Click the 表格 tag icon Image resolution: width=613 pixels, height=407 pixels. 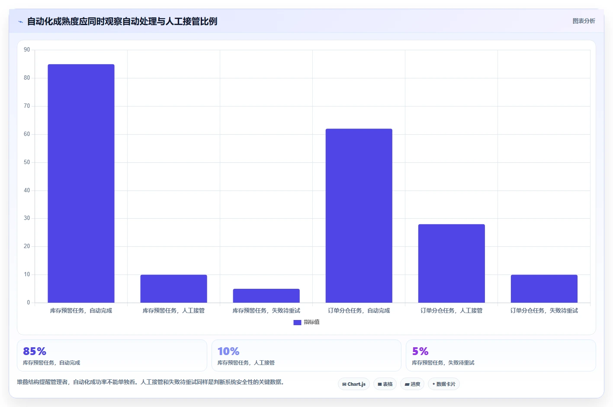[380, 384]
